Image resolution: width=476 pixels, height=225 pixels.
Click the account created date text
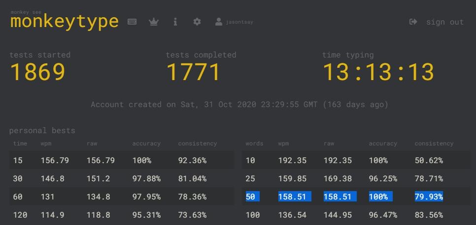tap(239, 105)
